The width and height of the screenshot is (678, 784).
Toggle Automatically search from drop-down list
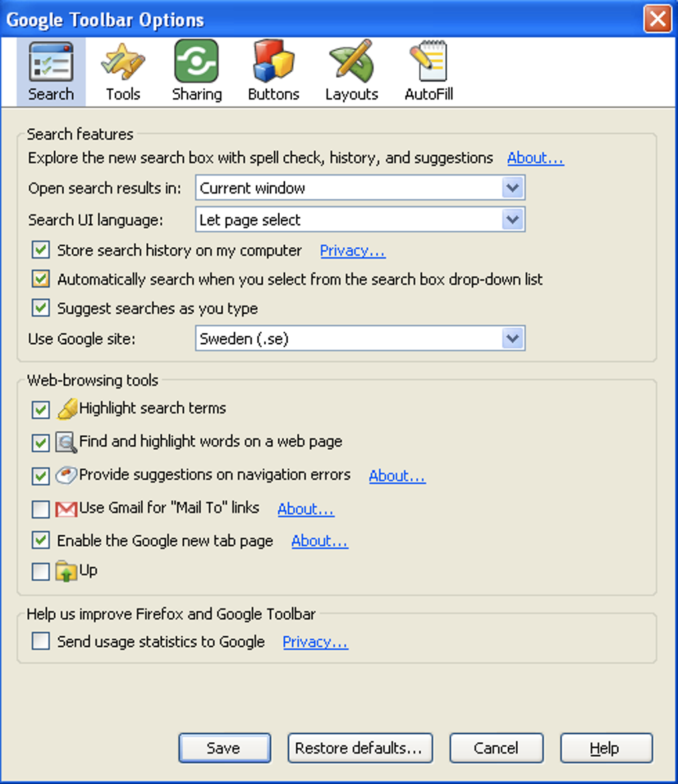[41, 279]
